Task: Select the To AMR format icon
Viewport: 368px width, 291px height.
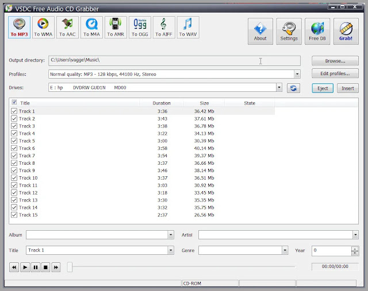Action: coord(116,27)
